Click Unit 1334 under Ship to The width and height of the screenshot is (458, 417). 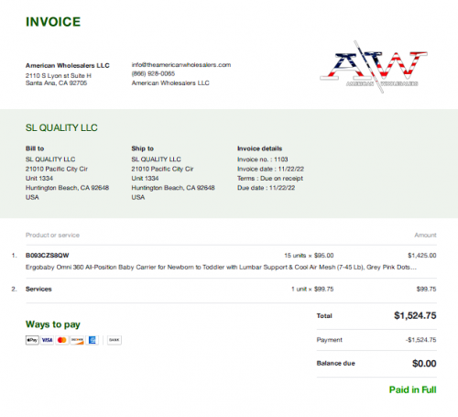(145, 179)
